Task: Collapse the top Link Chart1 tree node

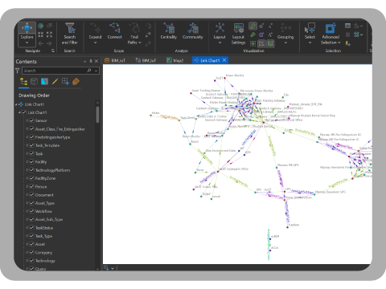Action: point(16,104)
